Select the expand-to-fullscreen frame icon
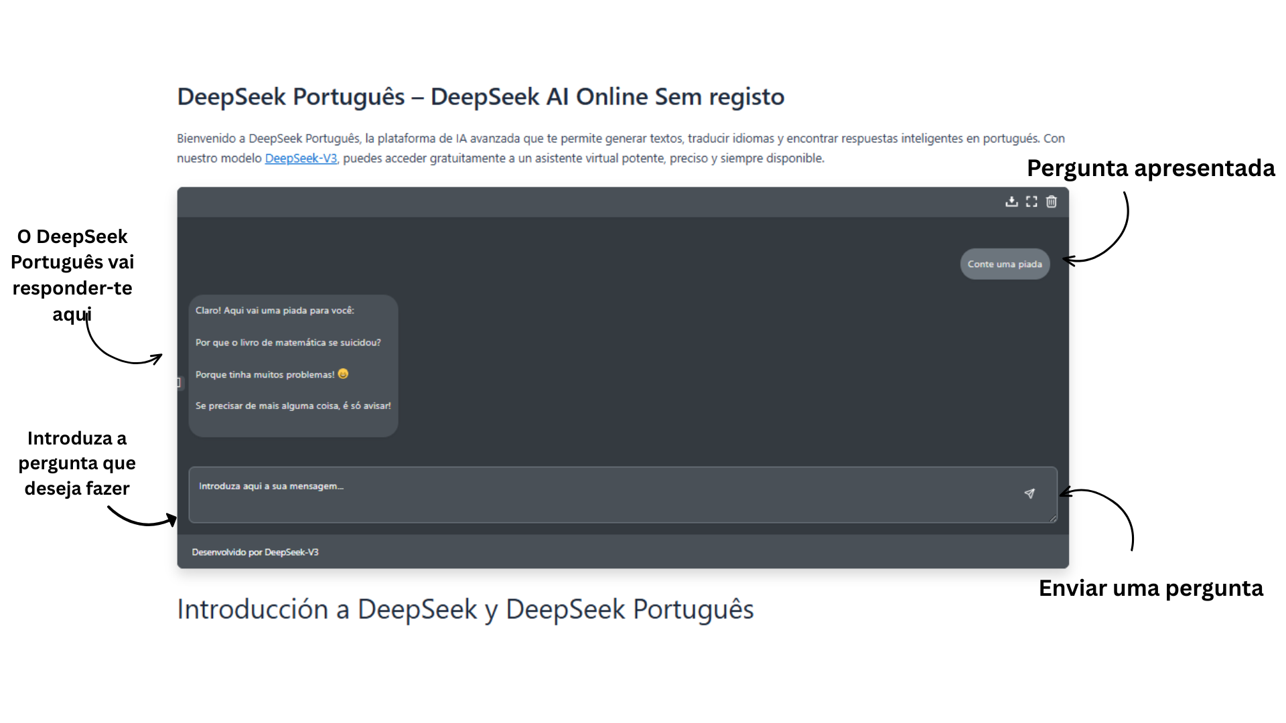Image resolution: width=1286 pixels, height=723 pixels. (1031, 202)
